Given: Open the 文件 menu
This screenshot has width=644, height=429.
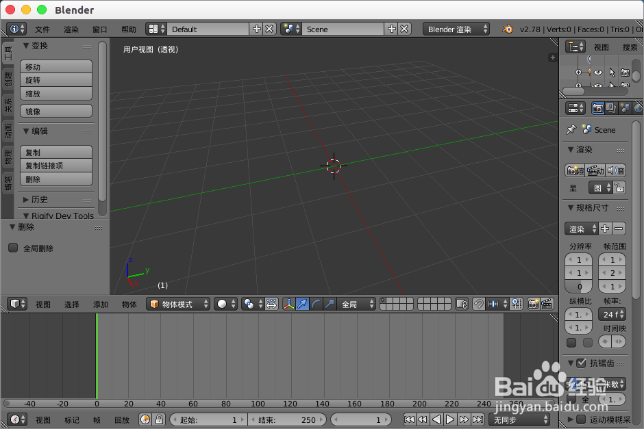Looking at the screenshot, I should click(41, 29).
